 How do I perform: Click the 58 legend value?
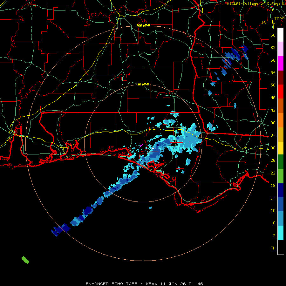(273, 60)
